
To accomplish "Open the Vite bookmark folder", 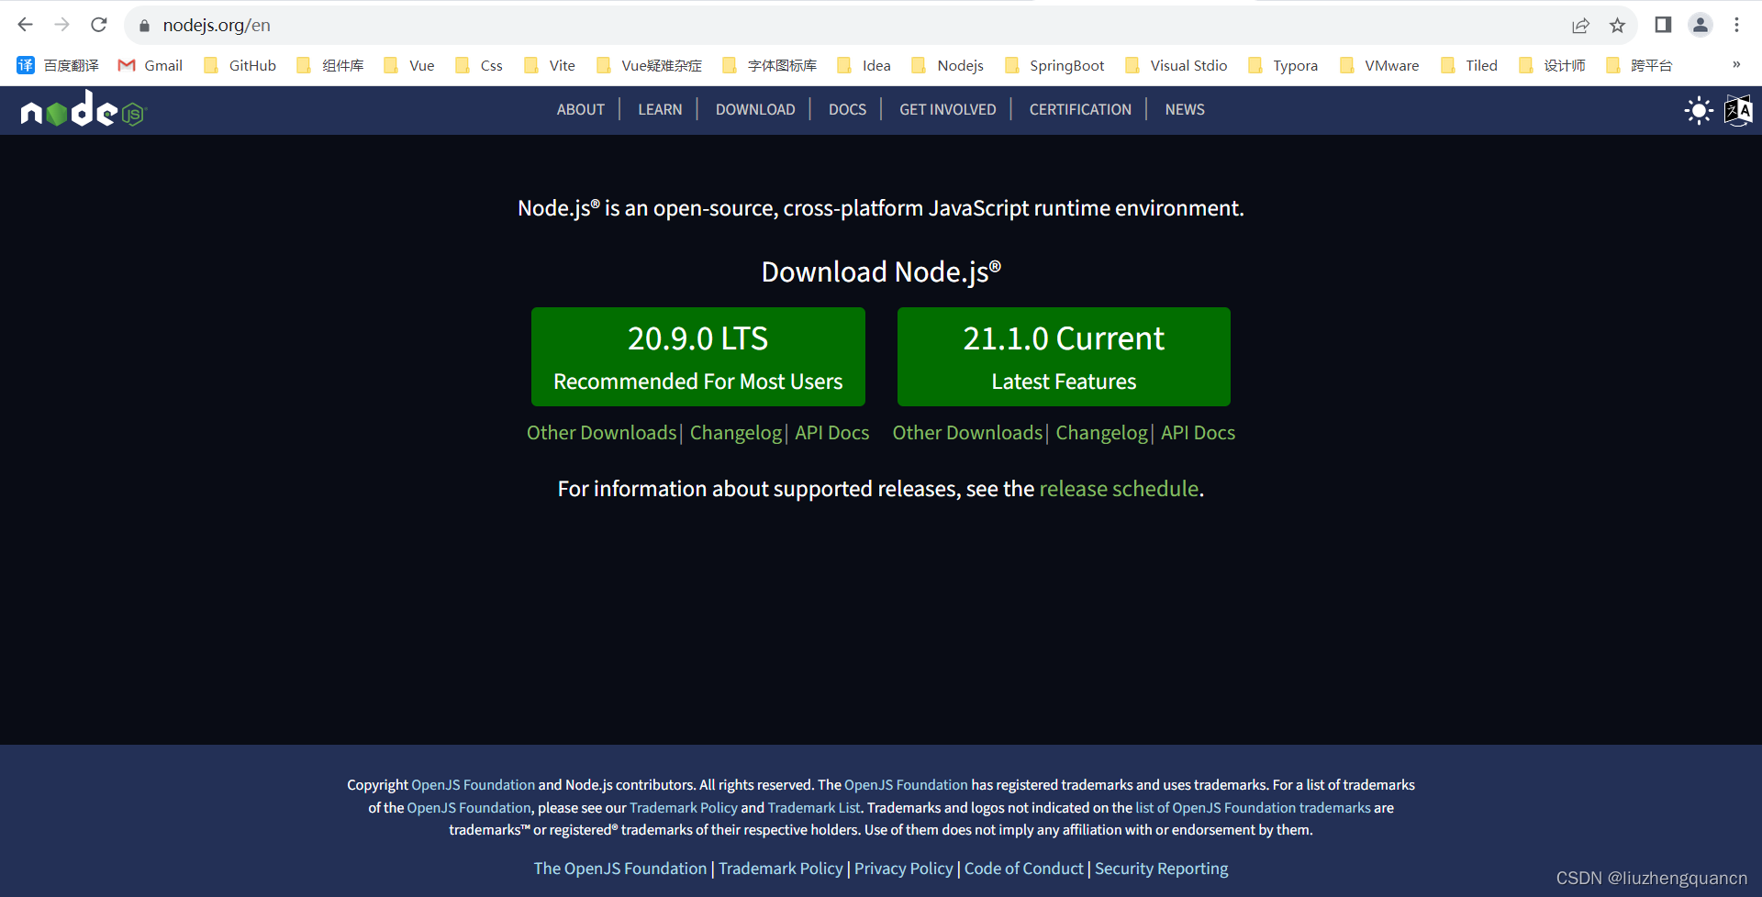I will pyautogui.click(x=549, y=65).
